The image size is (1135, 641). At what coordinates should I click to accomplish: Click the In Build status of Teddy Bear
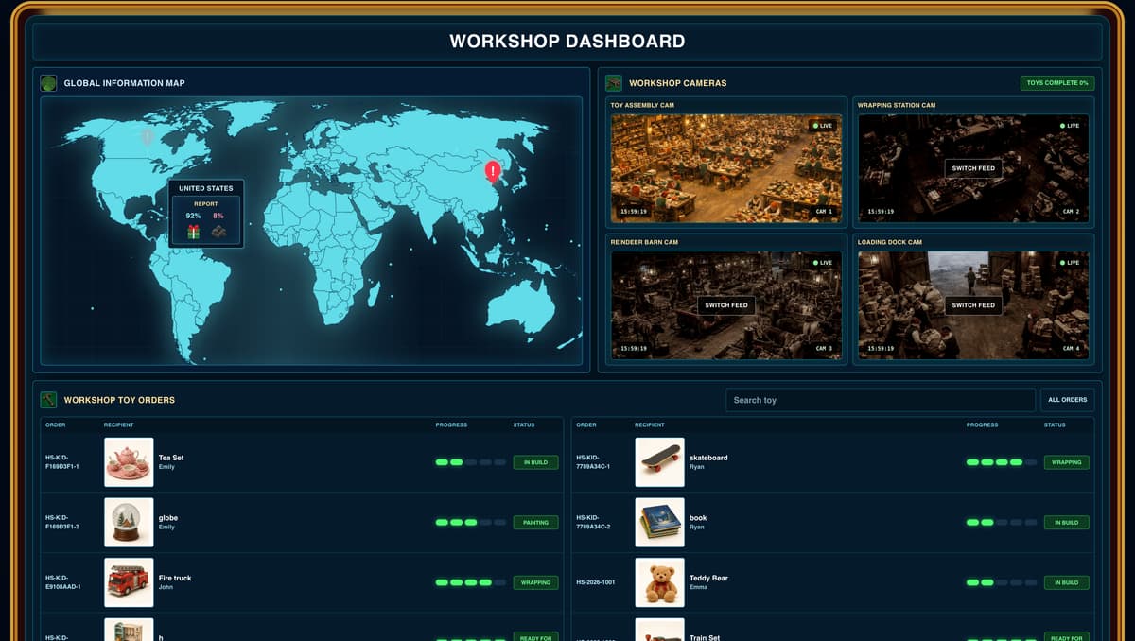(x=1067, y=582)
